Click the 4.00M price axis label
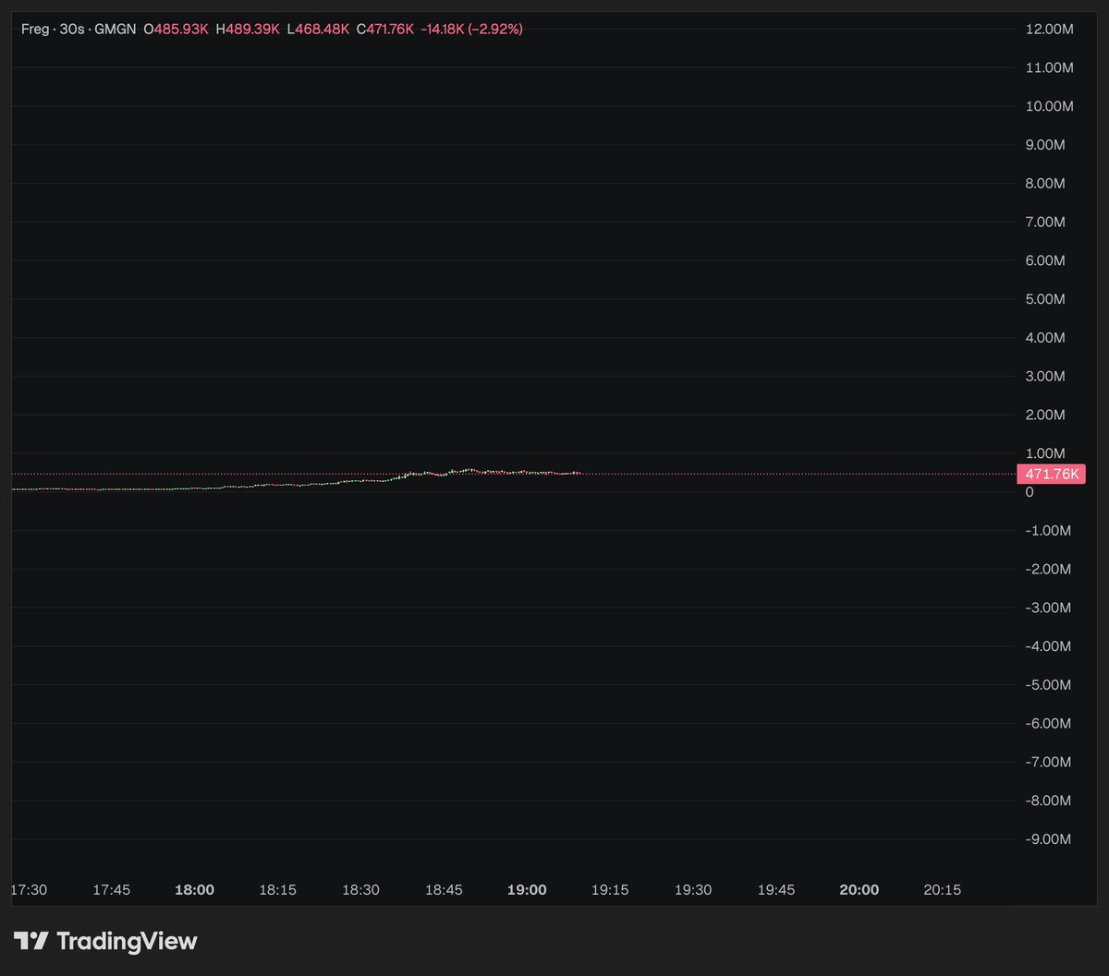This screenshot has width=1109, height=976. pos(1046,338)
